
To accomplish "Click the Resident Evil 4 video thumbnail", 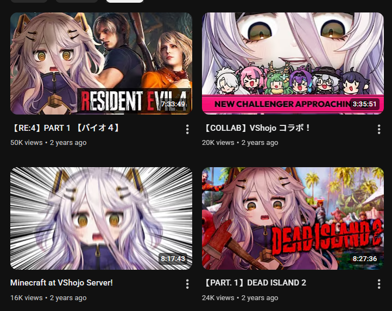I will [101, 64].
